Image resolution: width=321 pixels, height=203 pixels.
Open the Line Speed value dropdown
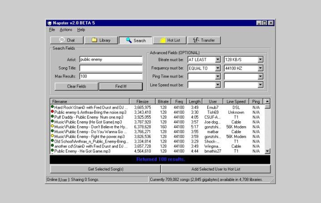(260, 85)
